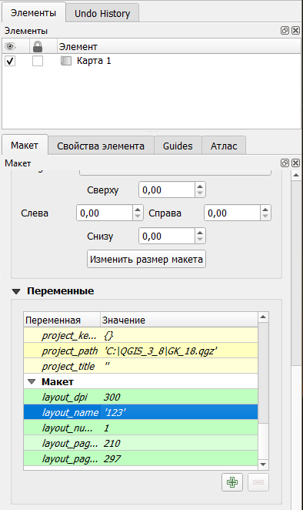Close the Макет panel

[295, 163]
